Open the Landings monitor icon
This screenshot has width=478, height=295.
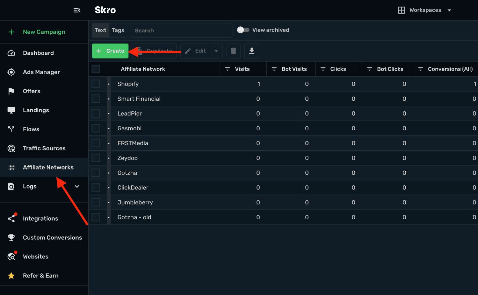tap(11, 110)
